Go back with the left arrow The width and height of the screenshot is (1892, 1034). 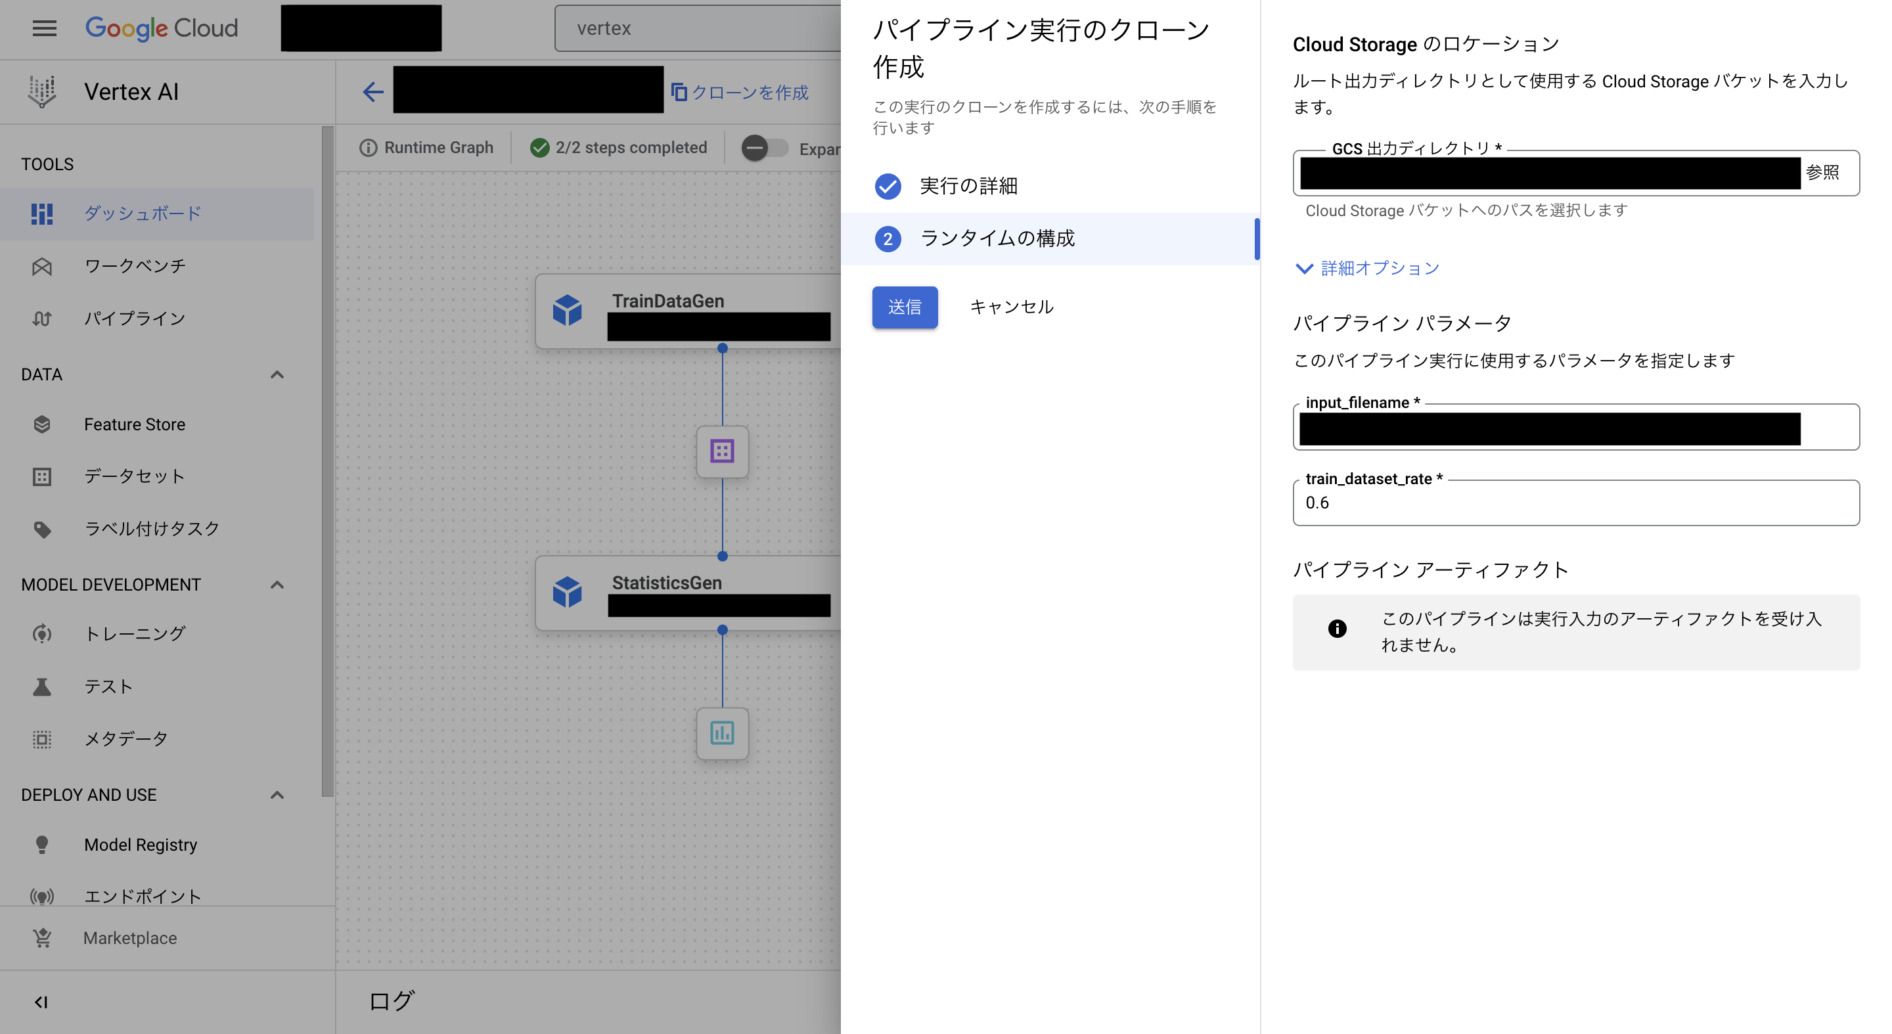[373, 92]
